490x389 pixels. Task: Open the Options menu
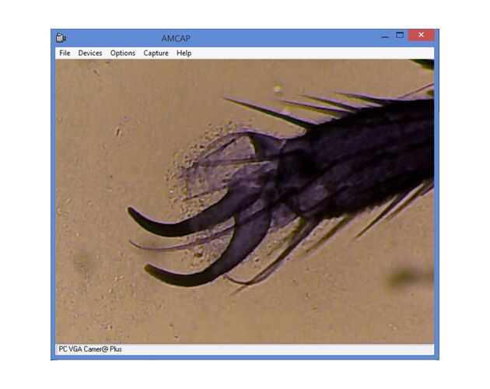coord(123,53)
